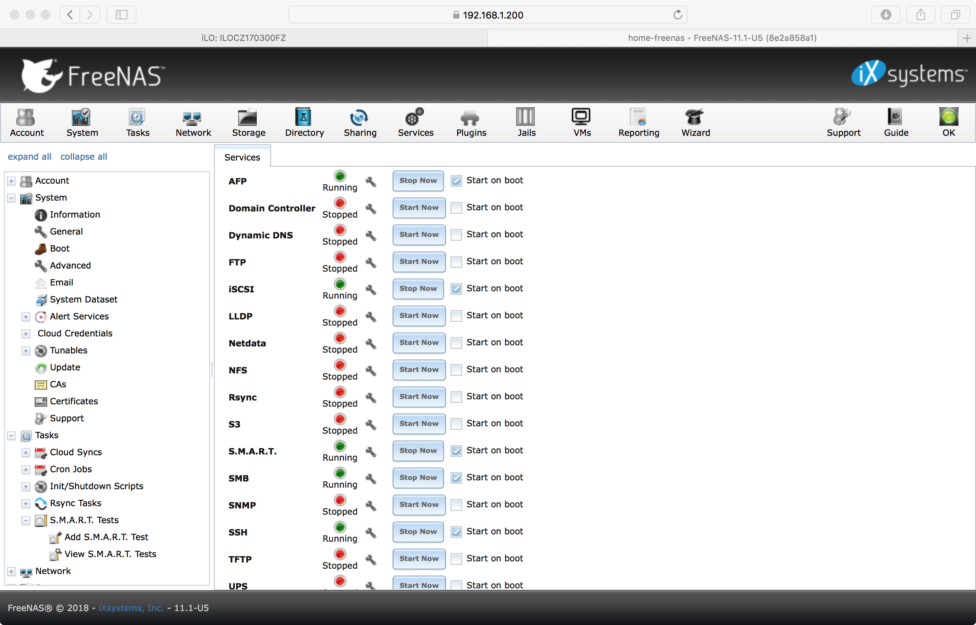Open the Reporting toolbar icon
976x625 pixels.
point(639,122)
